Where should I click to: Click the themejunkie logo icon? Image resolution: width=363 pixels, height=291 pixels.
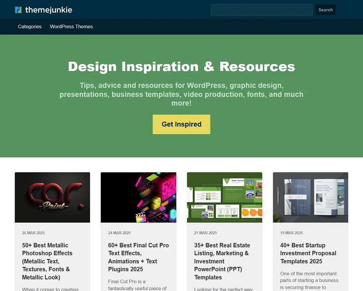18,10
